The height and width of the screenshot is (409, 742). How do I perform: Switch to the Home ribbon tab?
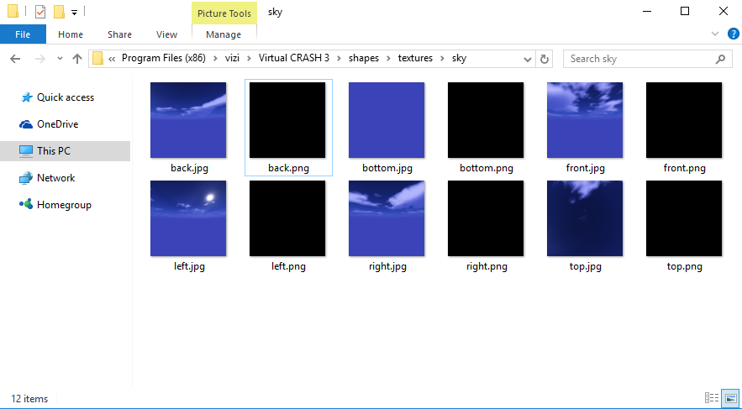point(71,34)
